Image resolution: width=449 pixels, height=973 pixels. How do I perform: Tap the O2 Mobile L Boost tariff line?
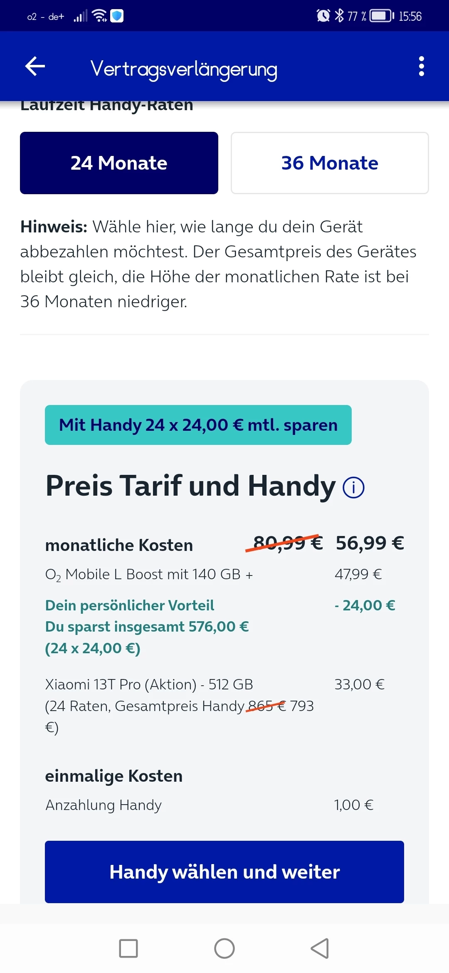point(149,575)
